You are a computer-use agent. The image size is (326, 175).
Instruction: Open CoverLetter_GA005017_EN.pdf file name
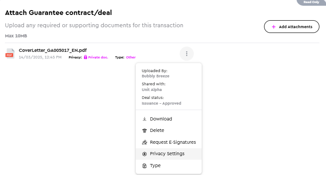[x=53, y=51]
